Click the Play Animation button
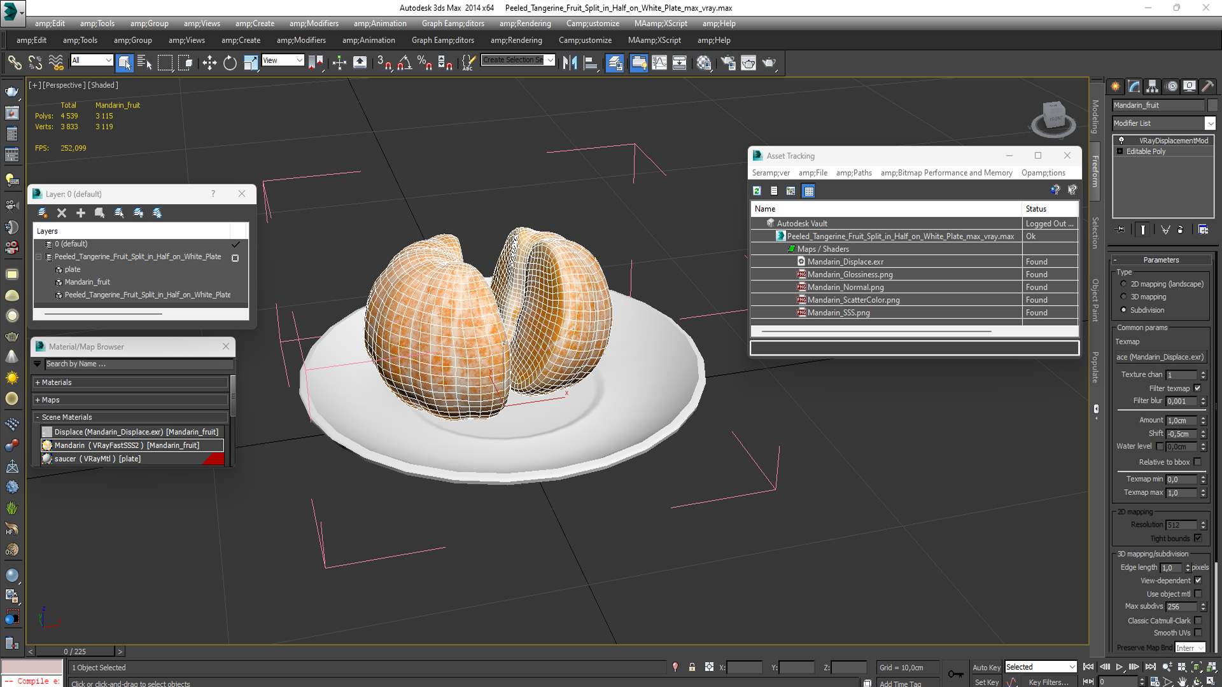Viewport: 1222px width, 687px height. point(1119,667)
